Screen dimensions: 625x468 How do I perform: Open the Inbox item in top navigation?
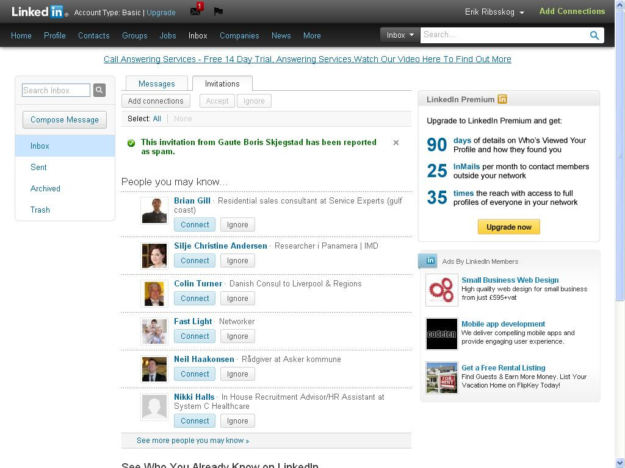tap(198, 35)
